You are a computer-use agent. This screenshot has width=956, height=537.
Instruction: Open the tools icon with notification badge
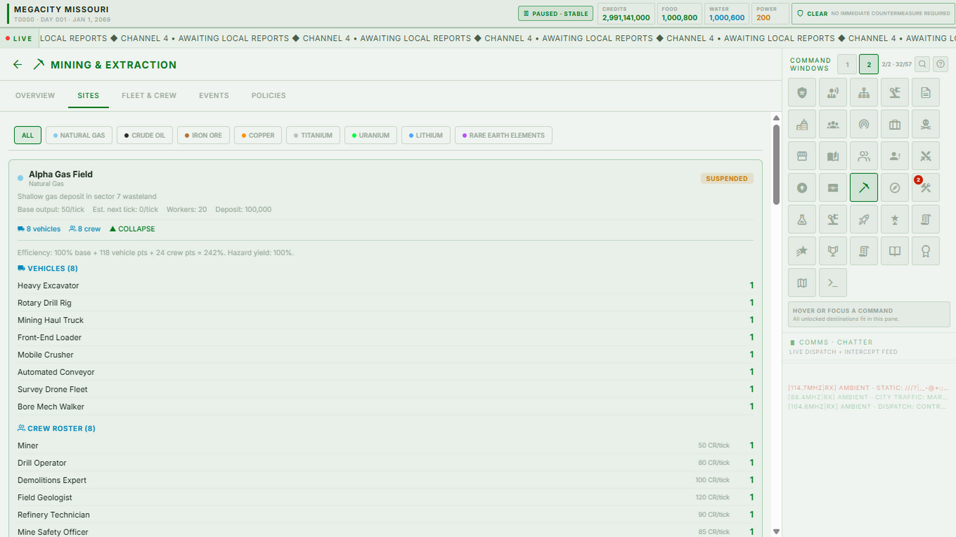coord(926,187)
